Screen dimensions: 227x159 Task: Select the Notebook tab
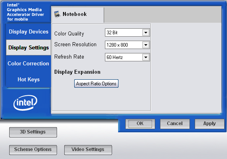[x=78, y=15]
